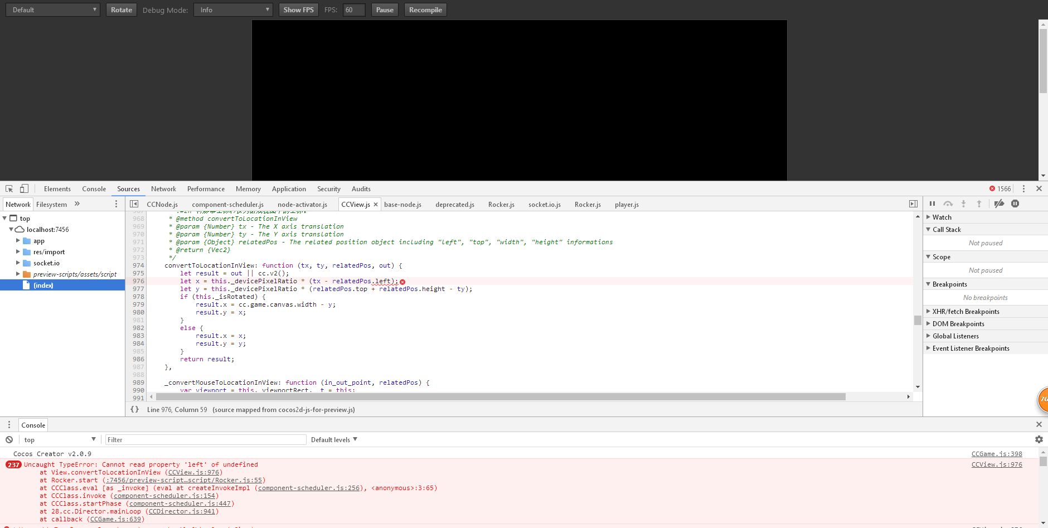Viewport: 1048px width, 528px height.
Task: Expand Global Listeners section
Action: point(985,336)
